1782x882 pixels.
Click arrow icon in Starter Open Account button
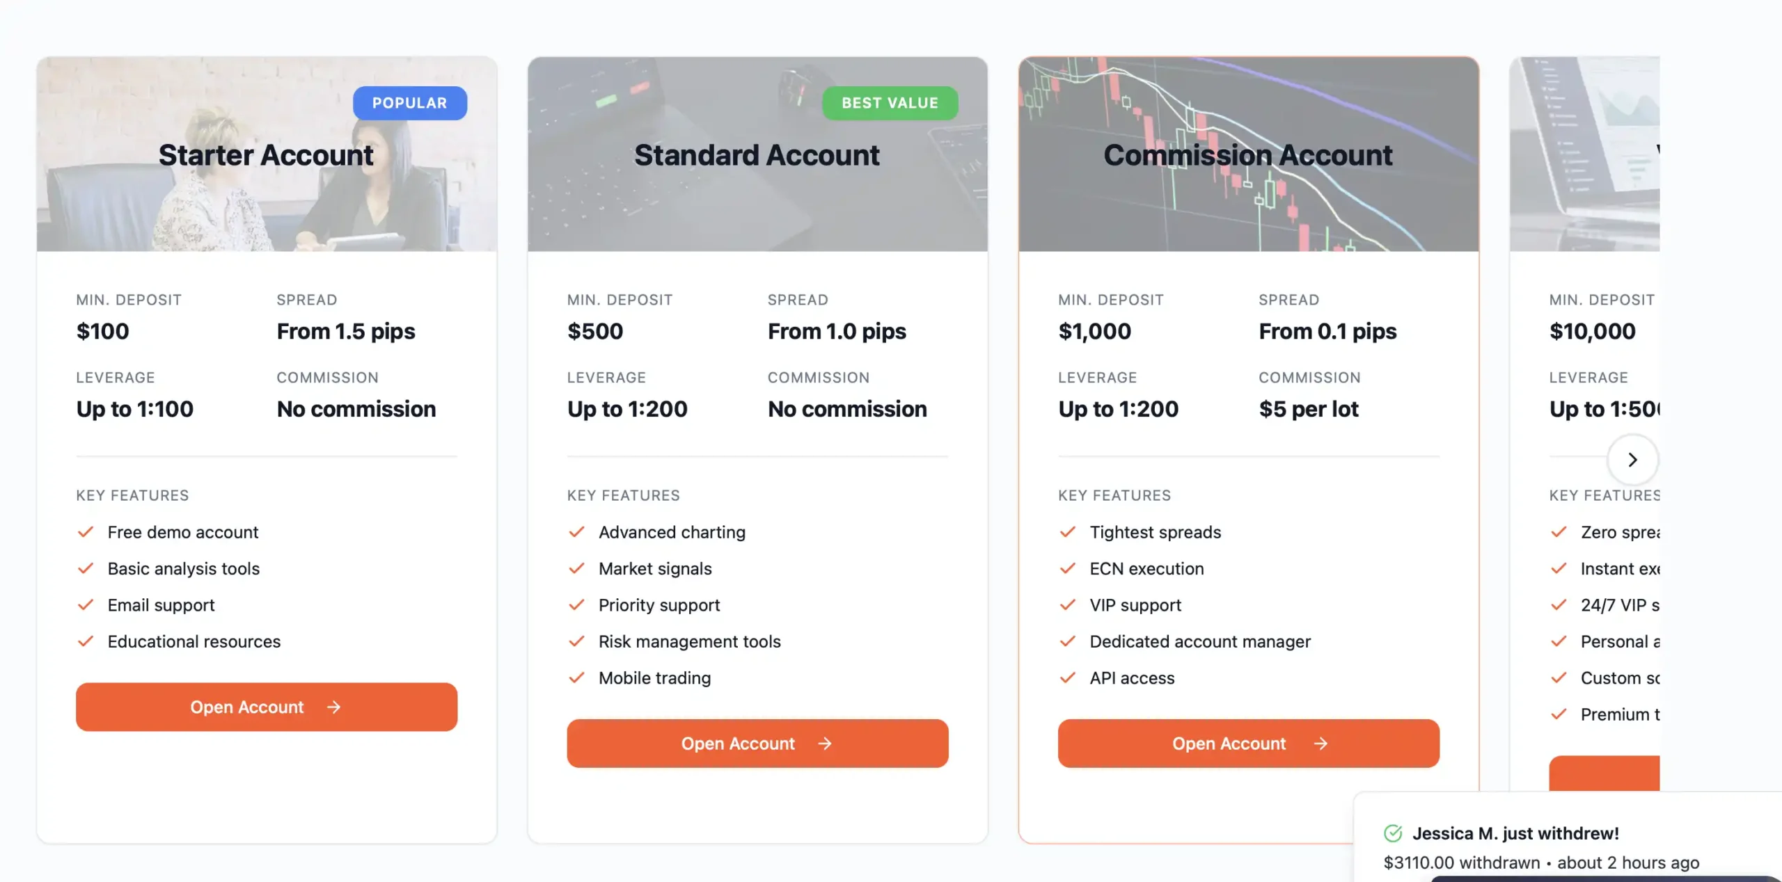tap(334, 707)
